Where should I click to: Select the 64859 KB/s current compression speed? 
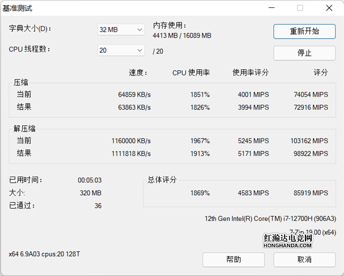134,95
